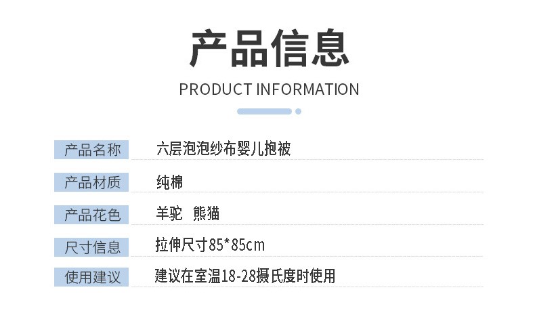Select the 产品材质 blue label
535x315 pixels.
tap(91, 182)
